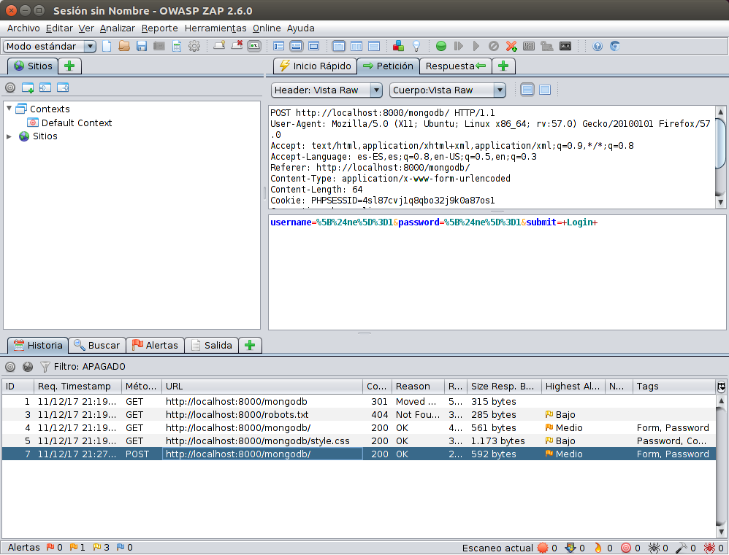The height and width of the screenshot is (555, 729).
Task: Select history row for robots.txt
Action: [359, 414]
